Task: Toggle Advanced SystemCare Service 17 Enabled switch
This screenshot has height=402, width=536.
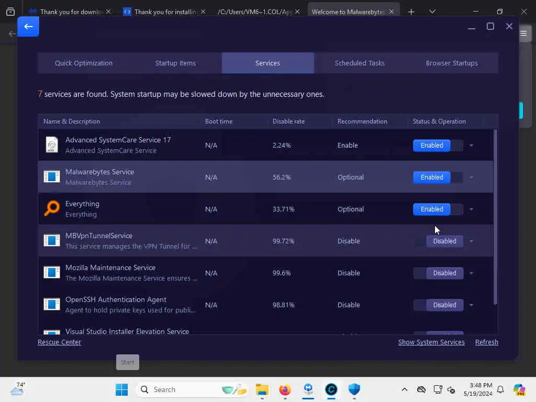Action: coord(438,146)
